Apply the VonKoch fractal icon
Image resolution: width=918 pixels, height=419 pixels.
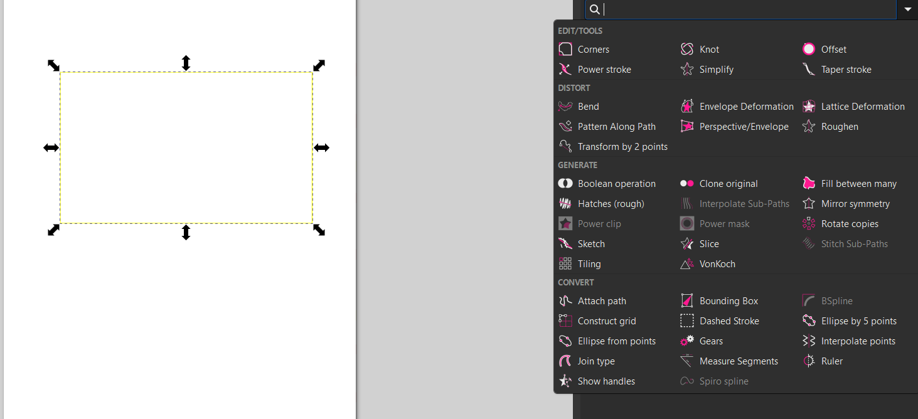[687, 264]
